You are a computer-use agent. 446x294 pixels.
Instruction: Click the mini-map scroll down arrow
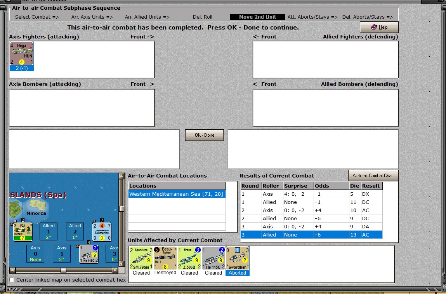(121, 264)
